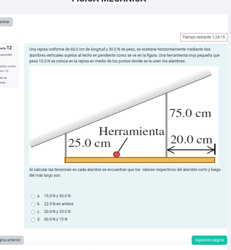Go to Siguiente página

click(209, 240)
